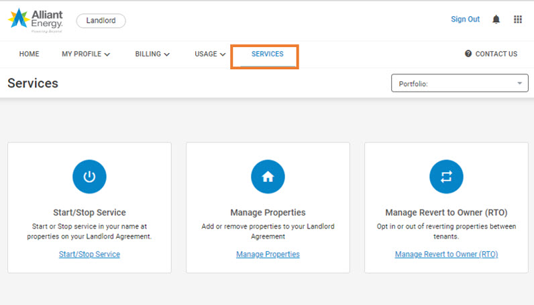The height and width of the screenshot is (305, 534).
Task: Click the Revert to Owner swap icon
Action: click(446, 177)
